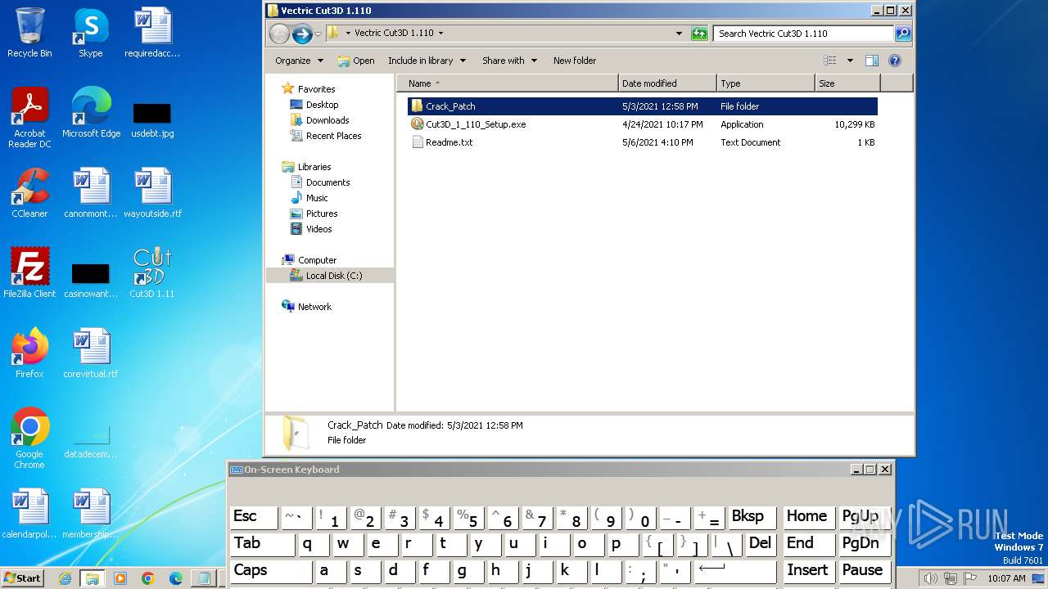The width and height of the screenshot is (1048, 589).
Task: Open the Google Chrome desktop shortcut
Action: pyautogui.click(x=29, y=438)
